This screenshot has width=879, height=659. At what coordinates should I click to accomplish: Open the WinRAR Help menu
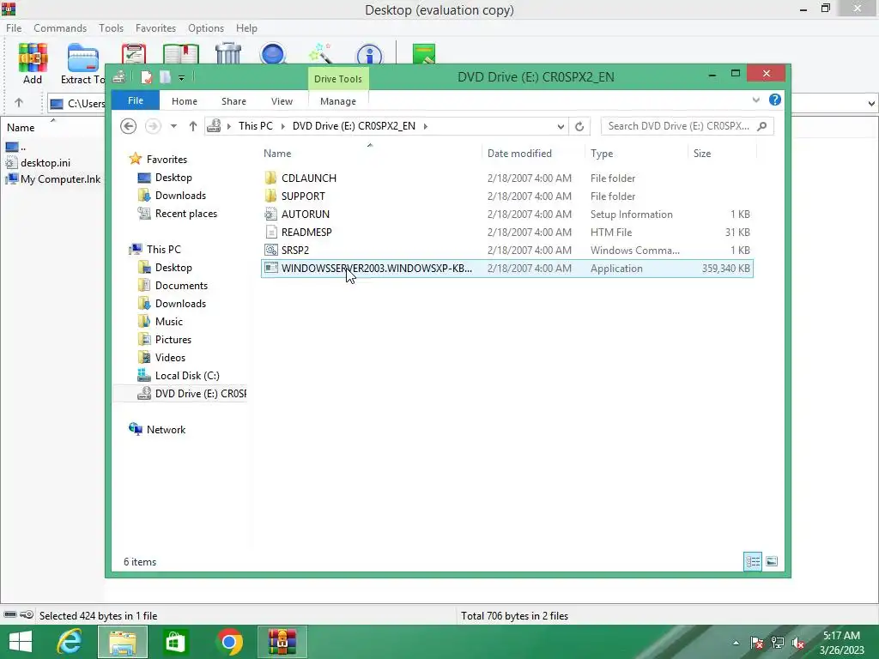(x=246, y=28)
